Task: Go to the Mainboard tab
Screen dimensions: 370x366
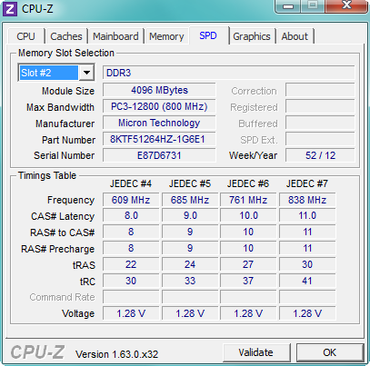Action: [x=115, y=36]
